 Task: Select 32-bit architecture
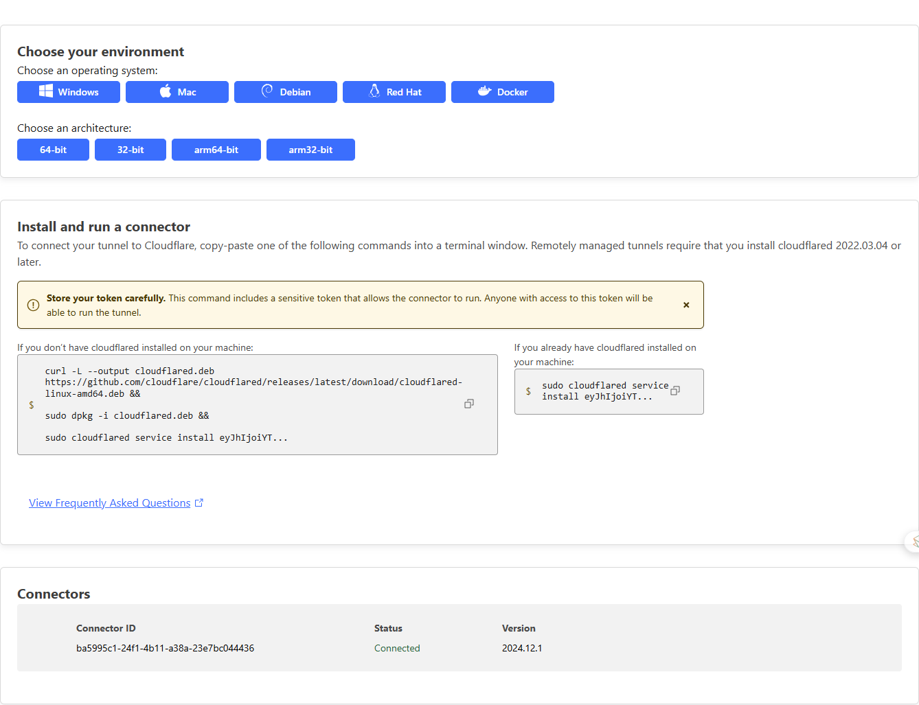tap(131, 150)
